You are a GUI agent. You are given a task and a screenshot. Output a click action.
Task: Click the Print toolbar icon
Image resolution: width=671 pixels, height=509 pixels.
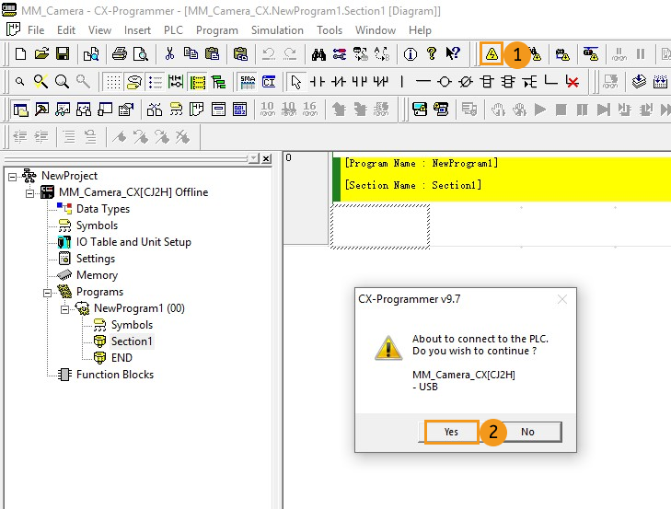click(120, 54)
